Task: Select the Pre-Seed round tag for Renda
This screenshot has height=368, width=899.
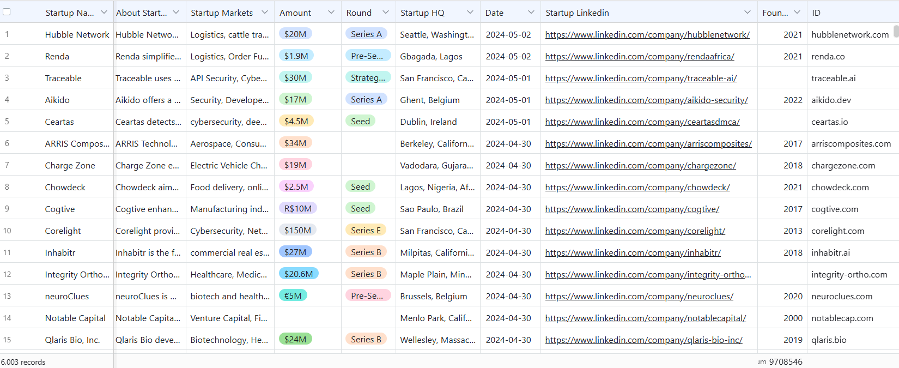Action: click(368, 56)
